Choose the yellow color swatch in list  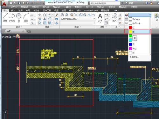coord(139,32)
